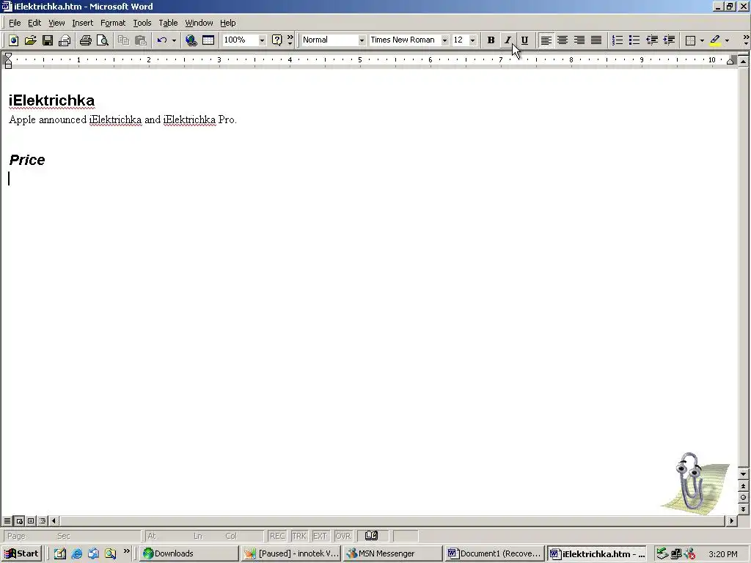Click the OVR status indicator
The height and width of the screenshot is (563, 751).
pos(343,536)
